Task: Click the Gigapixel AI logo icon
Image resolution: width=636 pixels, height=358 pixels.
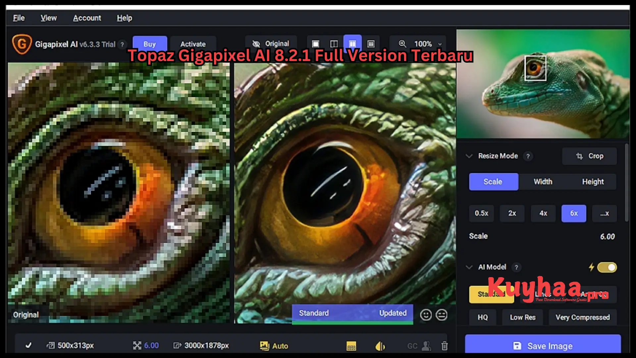Action: pos(22,44)
